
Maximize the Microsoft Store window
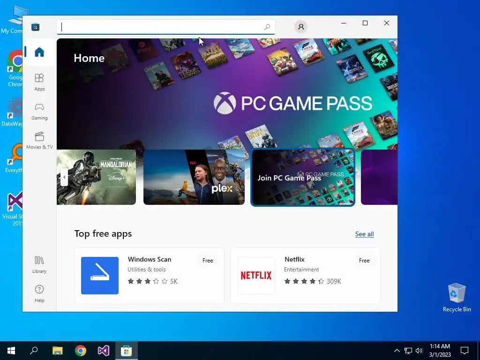(x=365, y=23)
